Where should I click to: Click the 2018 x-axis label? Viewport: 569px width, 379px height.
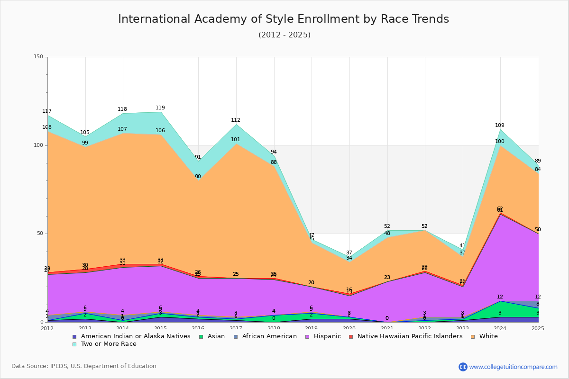click(274, 328)
